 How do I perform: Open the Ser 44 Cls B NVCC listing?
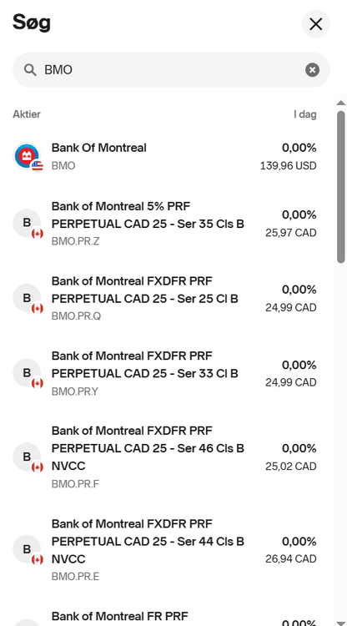[x=164, y=550]
